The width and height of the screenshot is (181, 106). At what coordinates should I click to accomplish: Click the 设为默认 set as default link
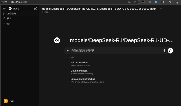point(45,12)
